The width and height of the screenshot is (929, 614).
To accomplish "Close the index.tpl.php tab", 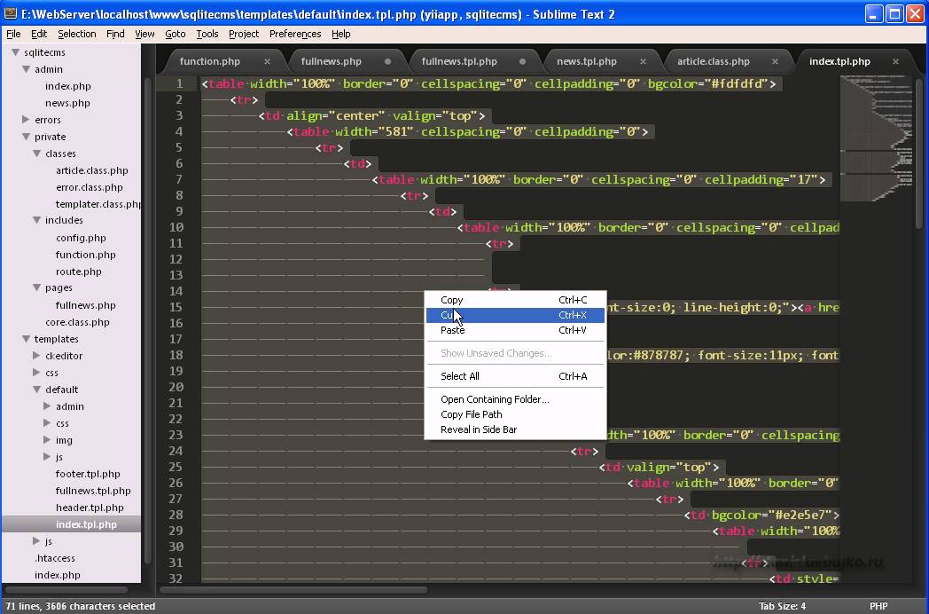I will pos(895,61).
